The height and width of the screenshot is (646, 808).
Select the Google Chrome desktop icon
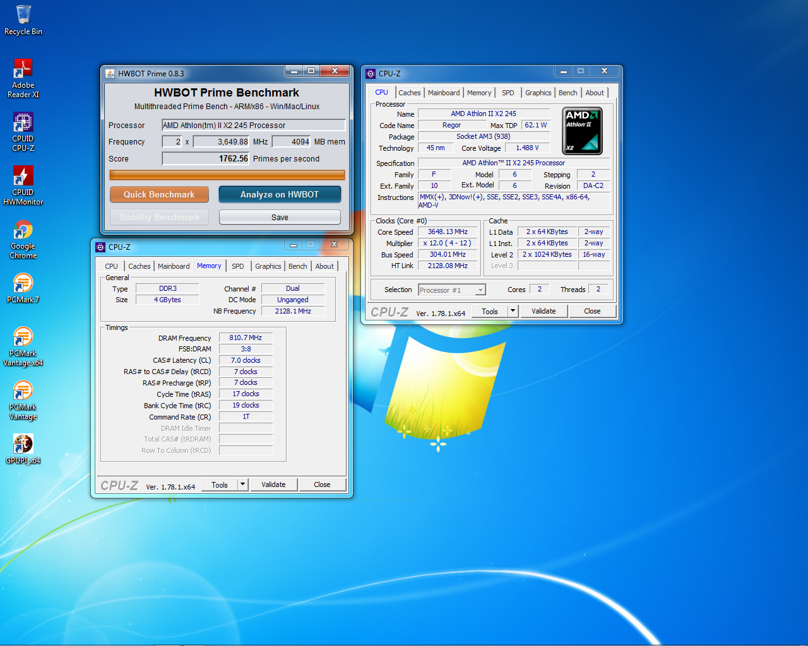pos(23,240)
